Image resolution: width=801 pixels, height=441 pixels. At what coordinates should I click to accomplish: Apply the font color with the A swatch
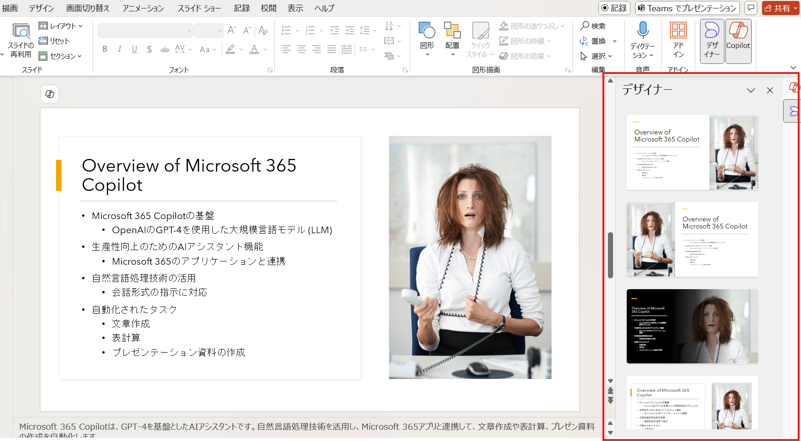point(254,49)
